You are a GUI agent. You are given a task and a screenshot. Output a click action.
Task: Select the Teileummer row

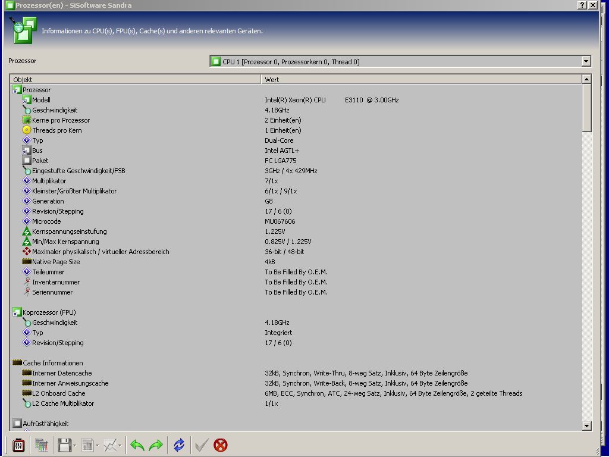[296, 271]
